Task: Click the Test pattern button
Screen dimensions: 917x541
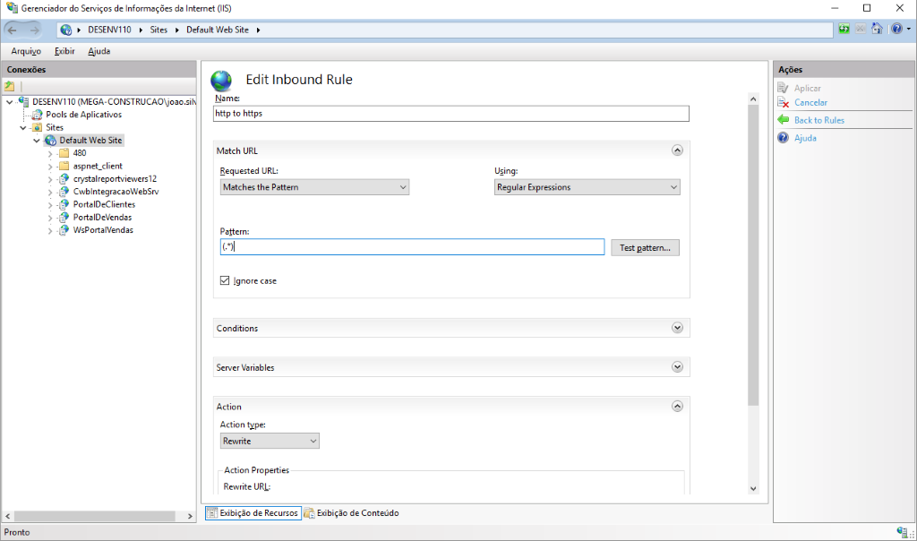Action: coord(645,247)
